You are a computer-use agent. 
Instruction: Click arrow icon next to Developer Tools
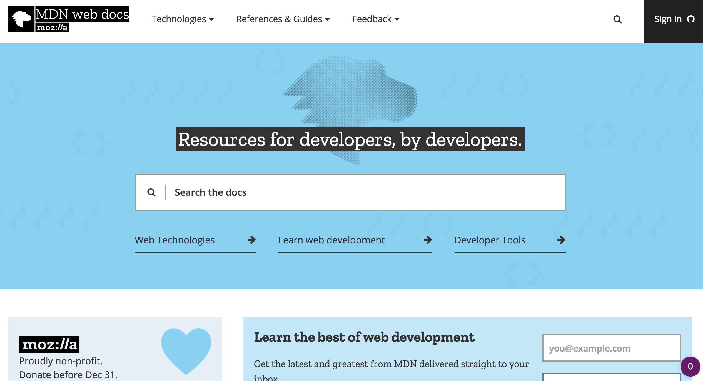pos(561,240)
